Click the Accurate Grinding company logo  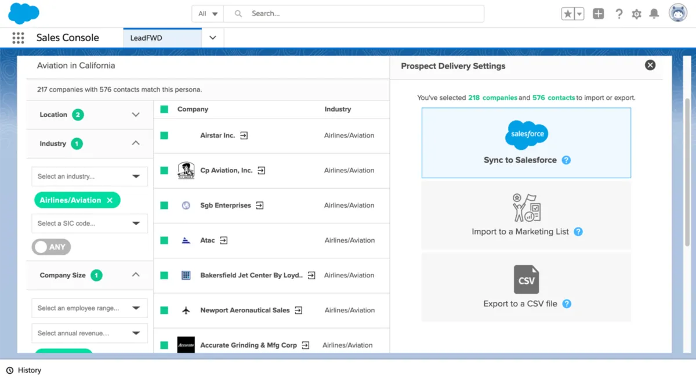[186, 345]
